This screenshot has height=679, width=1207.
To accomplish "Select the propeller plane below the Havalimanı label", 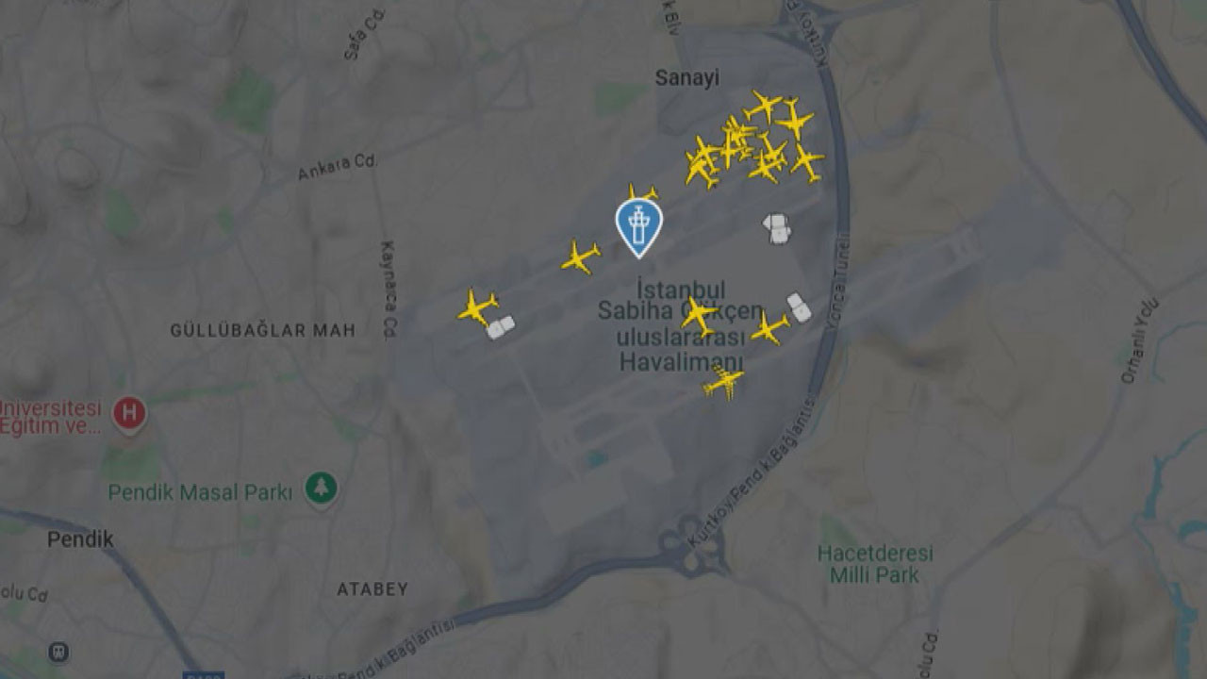I will pos(723,382).
